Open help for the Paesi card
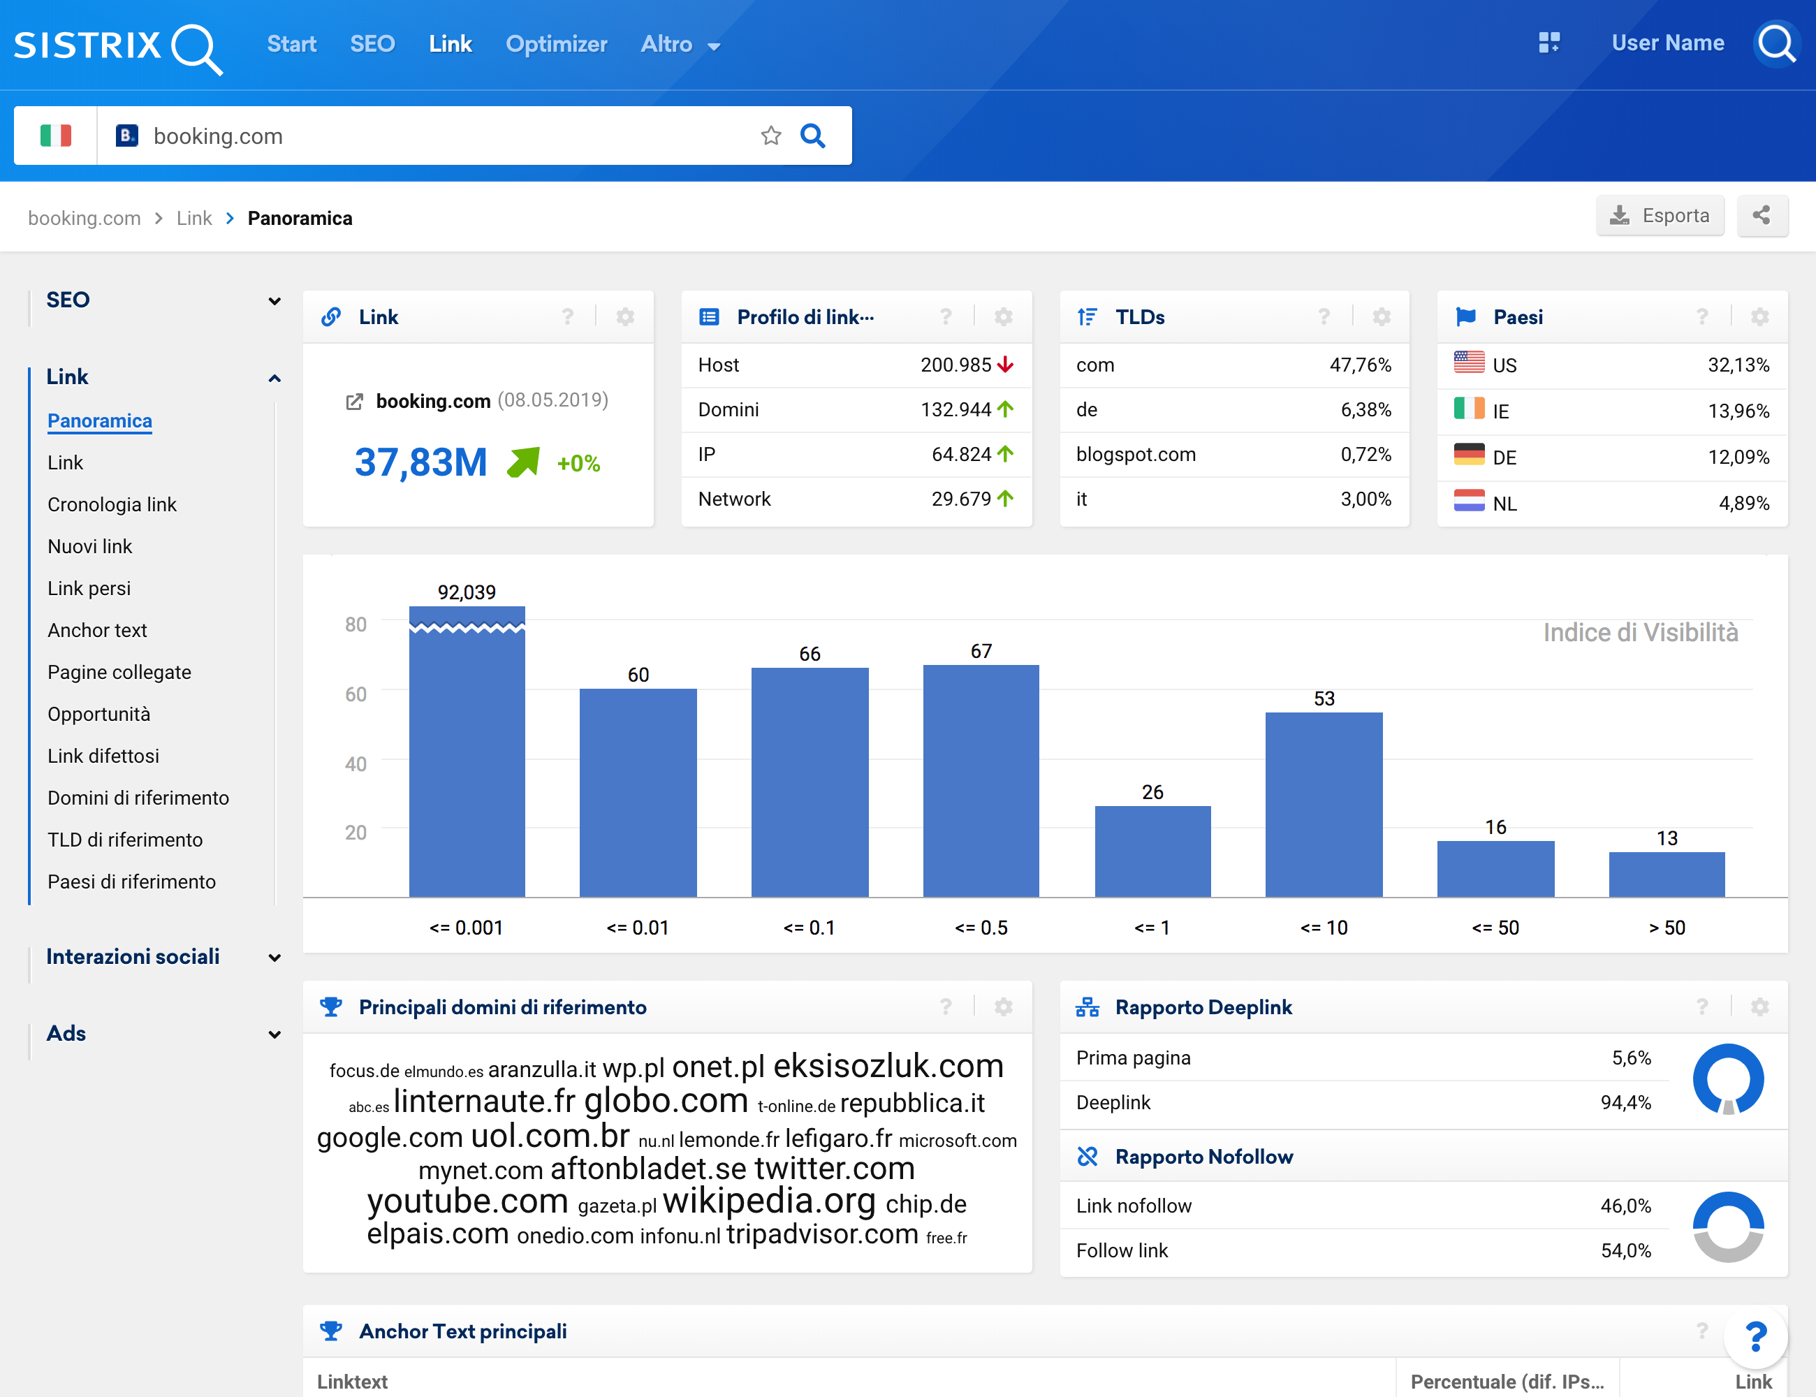The width and height of the screenshot is (1816, 1397). [x=1703, y=317]
